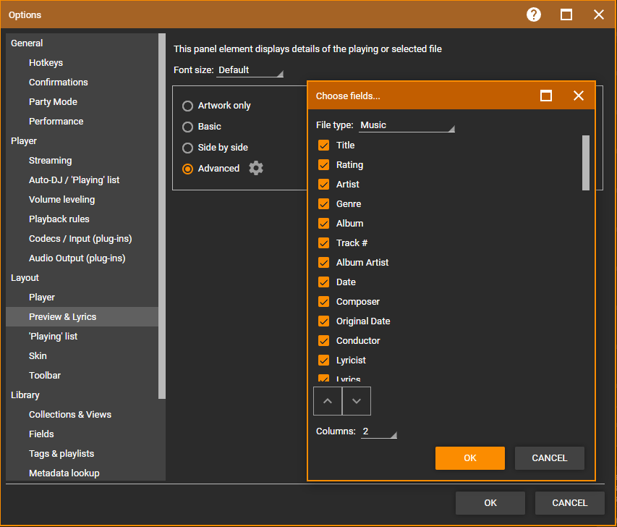Viewport: 617px width, 527px height.
Task: Click OK in the Options window
Action: (x=490, y=503)
